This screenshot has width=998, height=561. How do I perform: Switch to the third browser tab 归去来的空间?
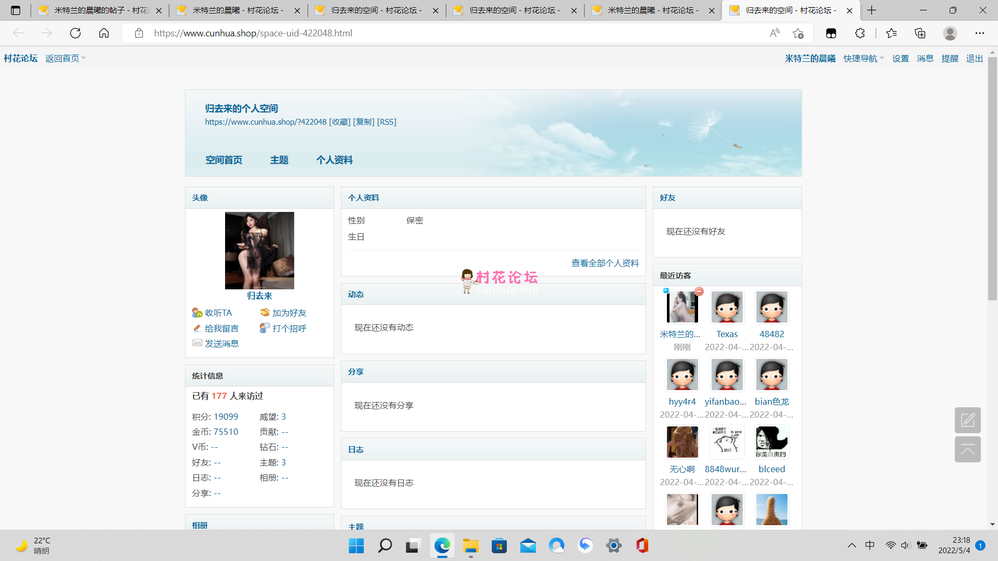point(377,10)
